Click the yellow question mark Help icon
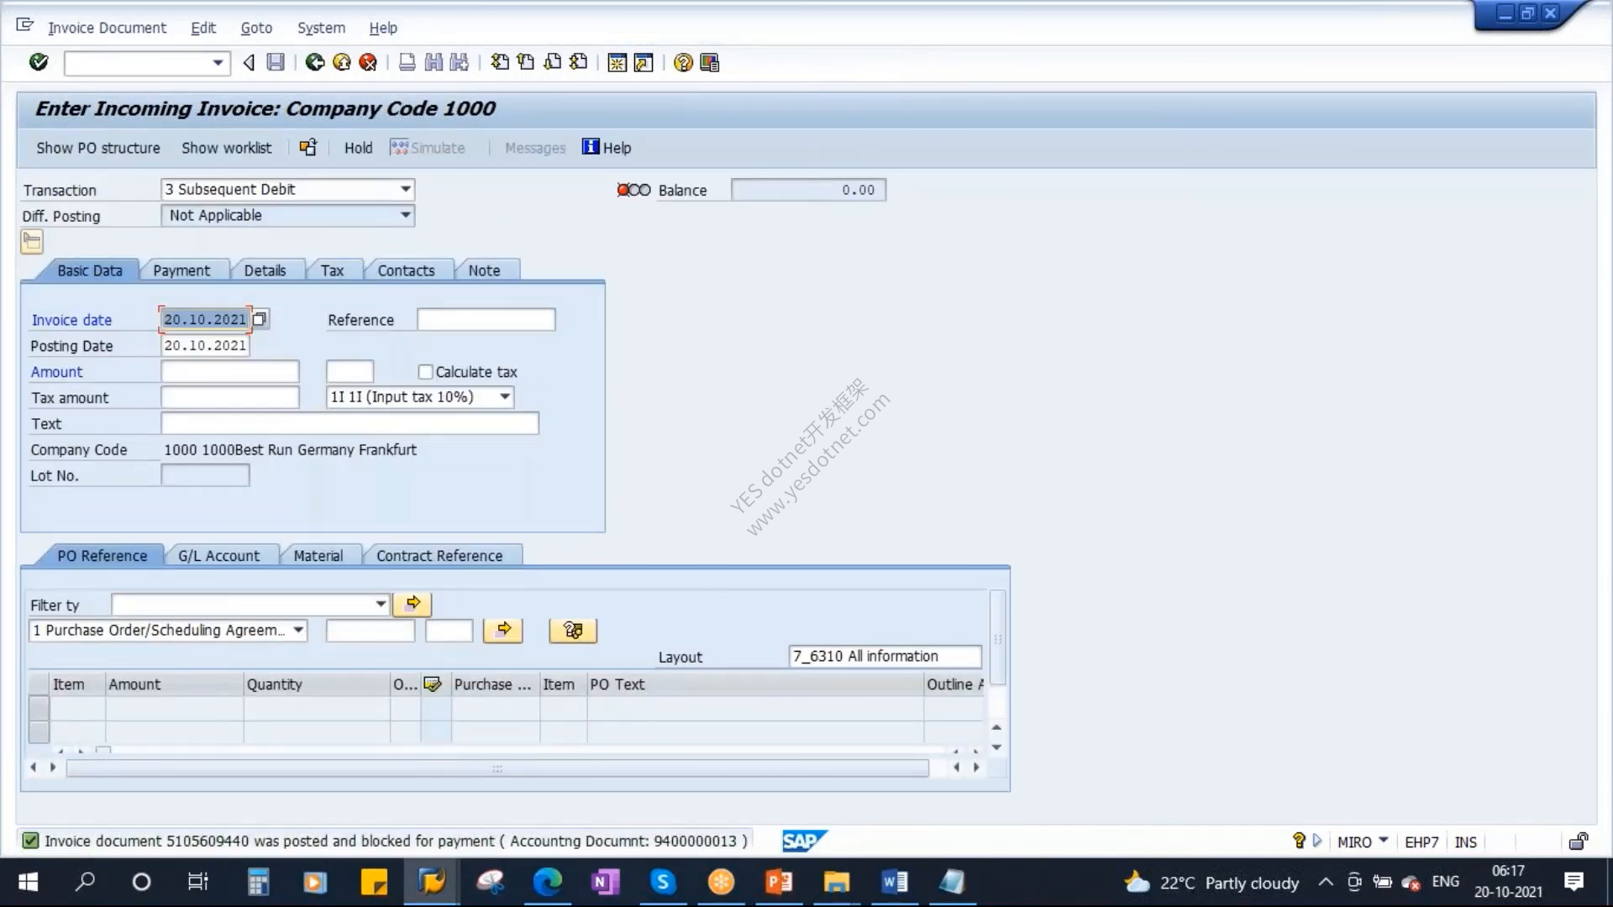The height and width of the screenshot is (907, 1613). click(x=683, y=62)
